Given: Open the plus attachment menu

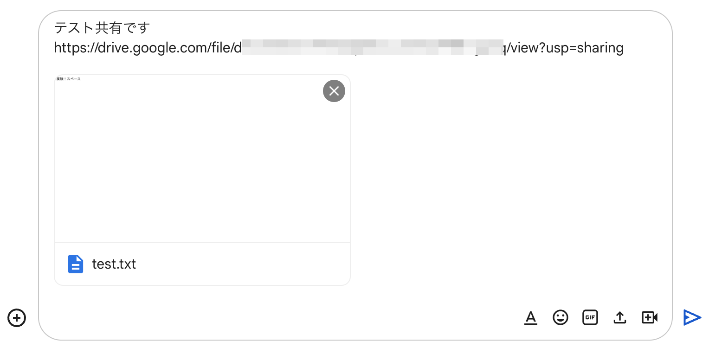Looking at the screenshot, I should click(17, 318).
